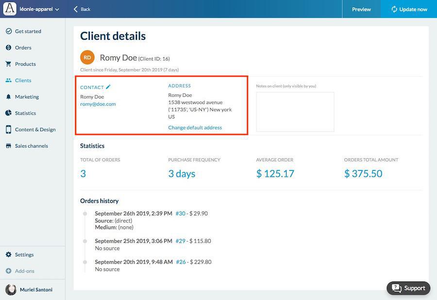This screenshot has height=300, width=437.
Task: Click the Products cart icon
Action: (8, 64)
